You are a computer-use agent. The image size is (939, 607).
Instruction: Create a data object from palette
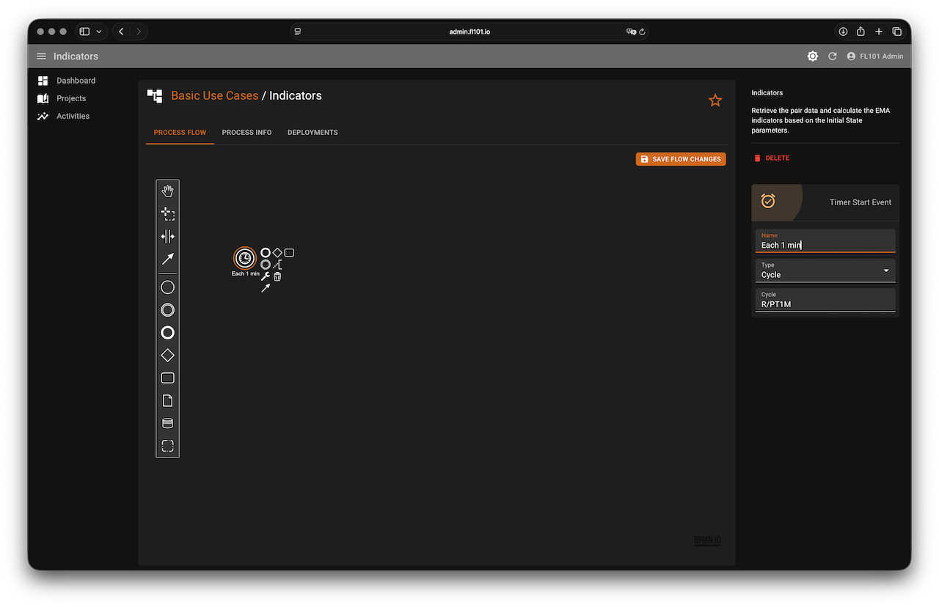(x=167, y=401)
